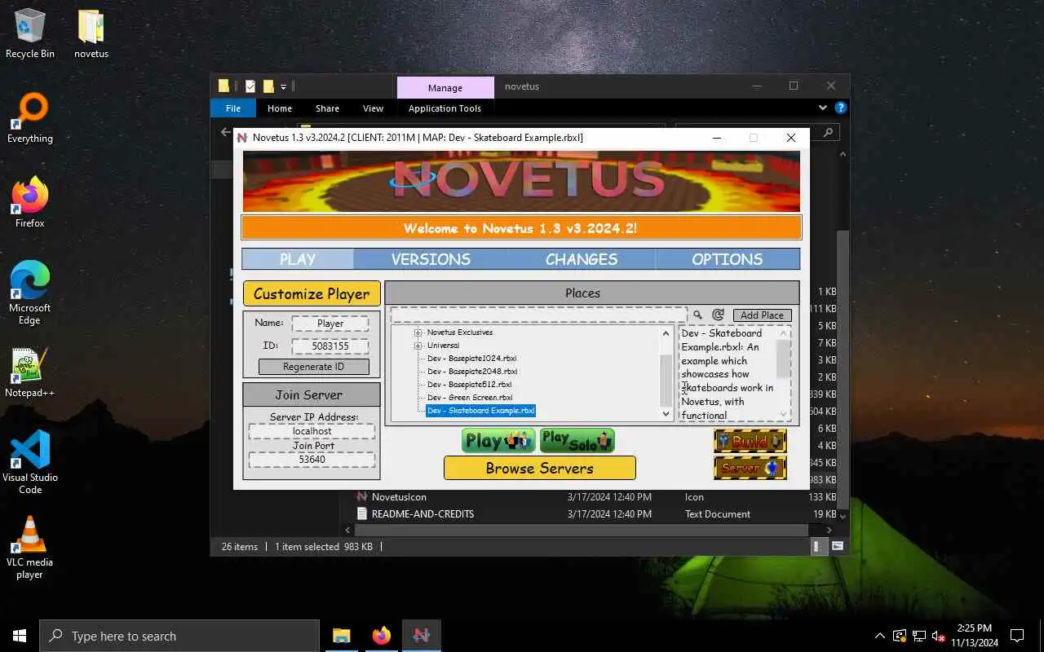Switch to the VERSIONS tab
1044x652 pixels.
click(431, 259)
